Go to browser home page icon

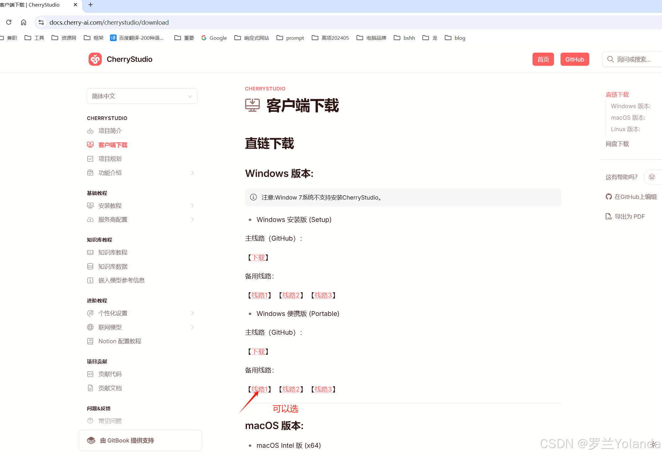23,22
